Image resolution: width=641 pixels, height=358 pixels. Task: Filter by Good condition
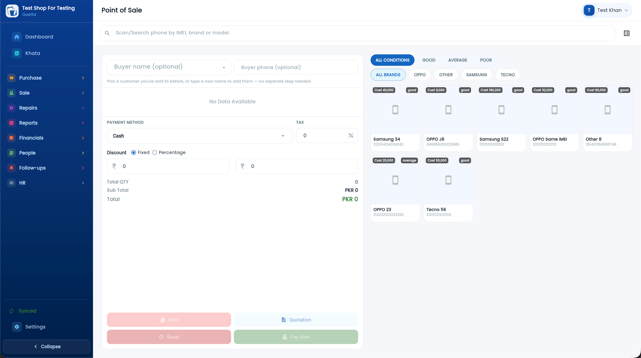429,60
